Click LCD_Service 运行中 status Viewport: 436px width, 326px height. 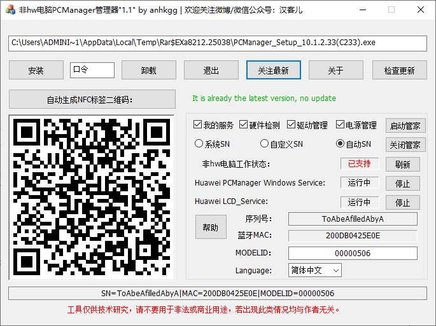tap(360, 202)
